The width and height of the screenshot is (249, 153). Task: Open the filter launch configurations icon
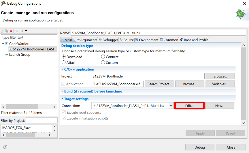(x=21, y=31)
